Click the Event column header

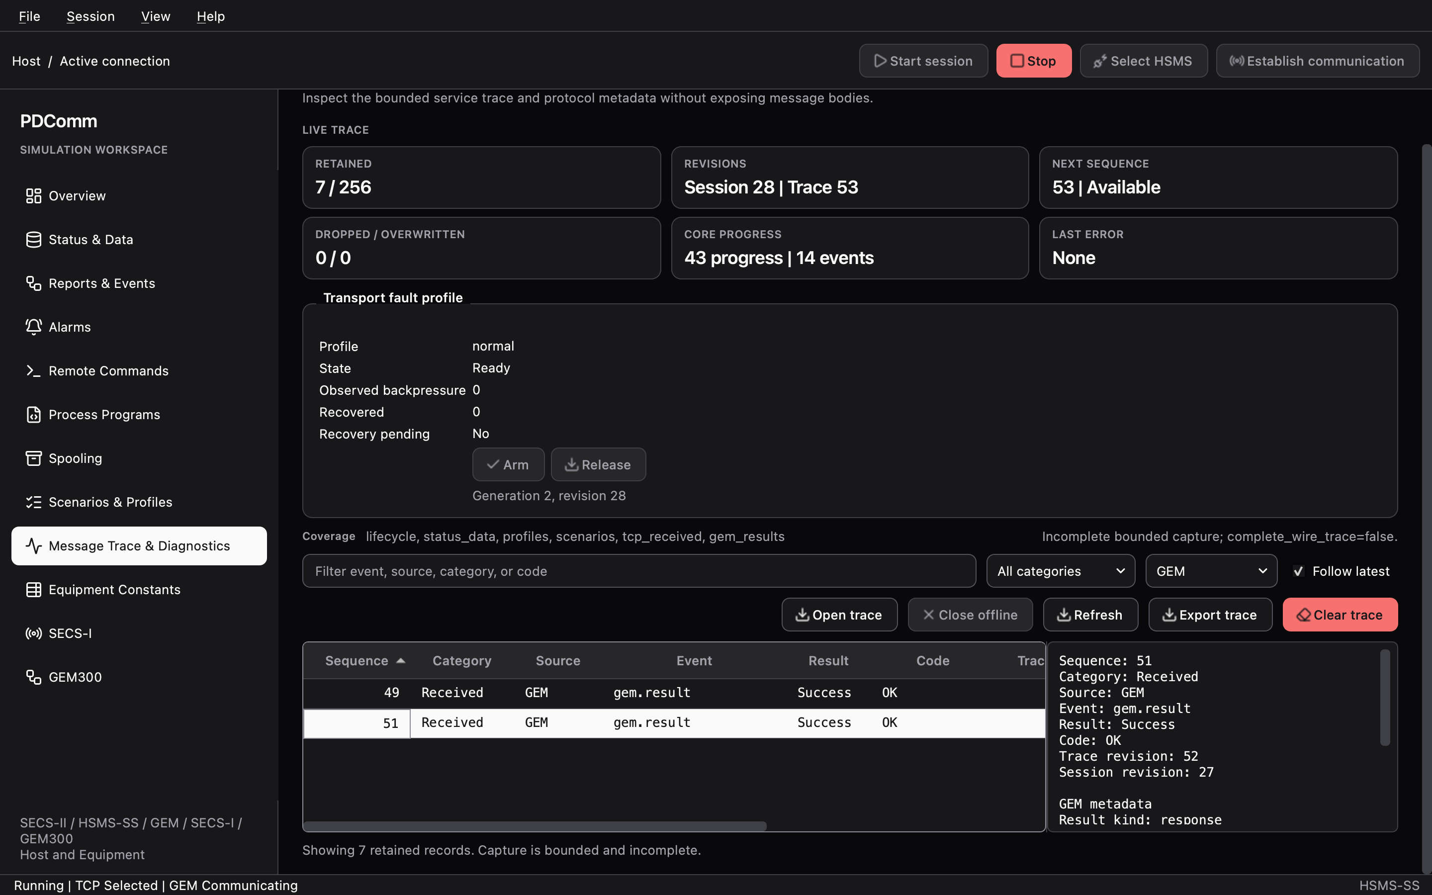694,661
